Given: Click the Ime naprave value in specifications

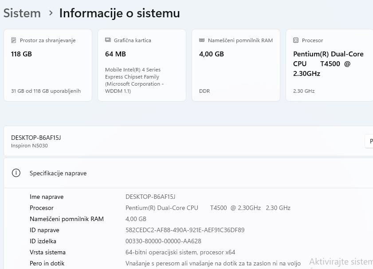Looking at the screenshot, I should (150, 197).
